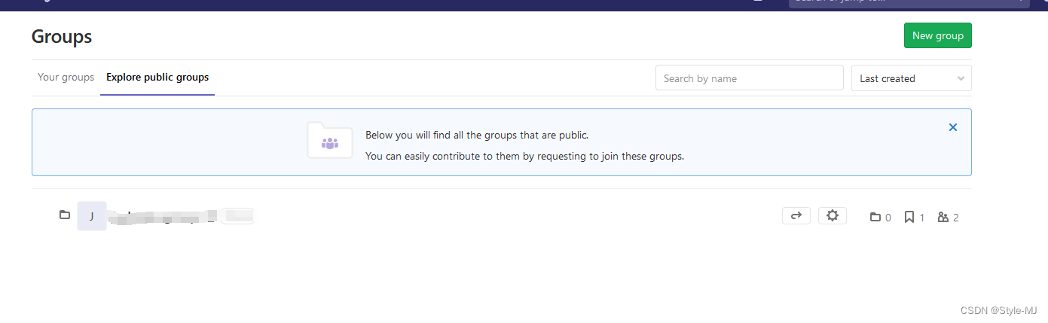This screenshot has height=323, width=1048.
Task: Click the subgroups count folder icon
Action: tap(875, 218)
